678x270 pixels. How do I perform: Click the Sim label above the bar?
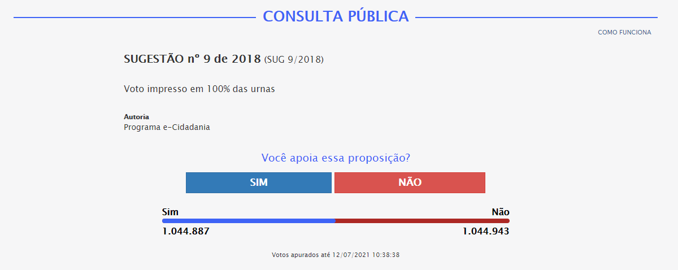(170, 212)
